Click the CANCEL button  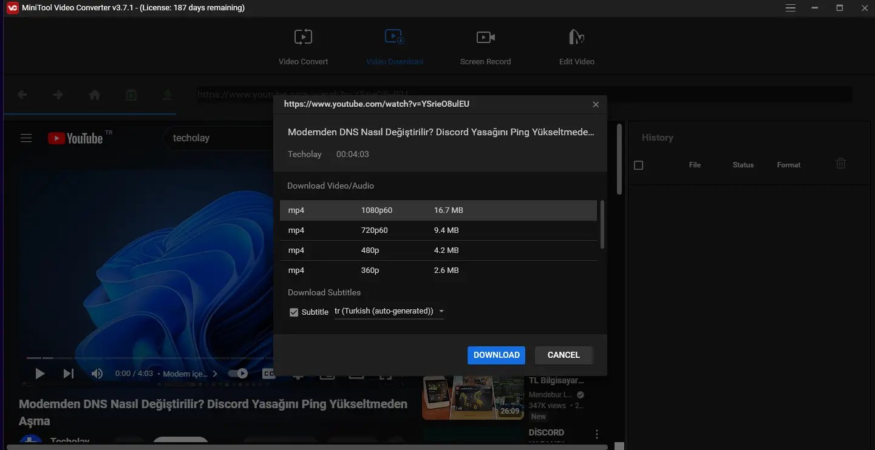tap(563, 355)
